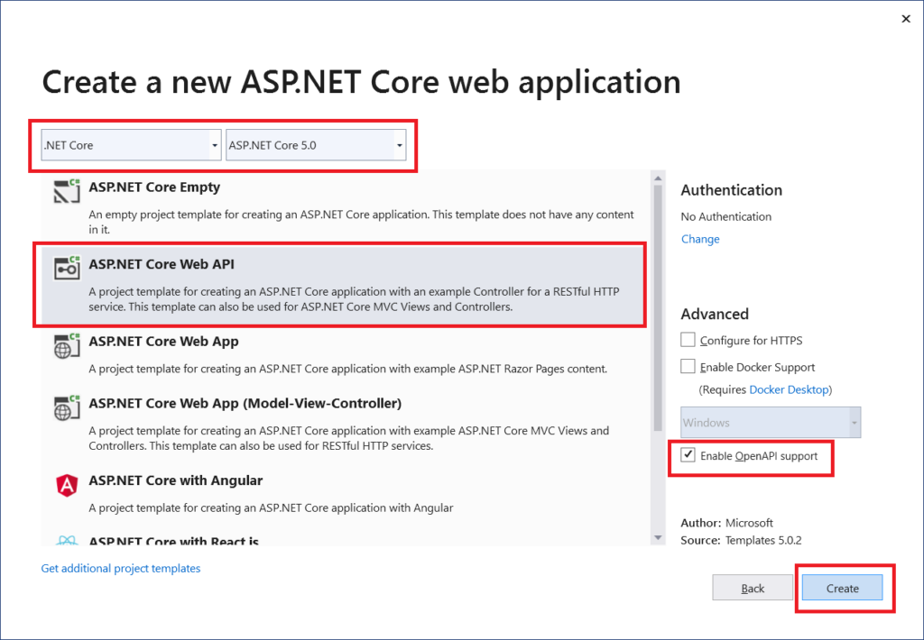
Task: Click the Angular shield logo icon
Action: pyautogui.click(x=67, y=485)
